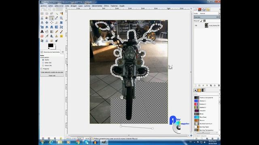Select the Paths tool
Screen dimensions: 259x145
(52, 18)
